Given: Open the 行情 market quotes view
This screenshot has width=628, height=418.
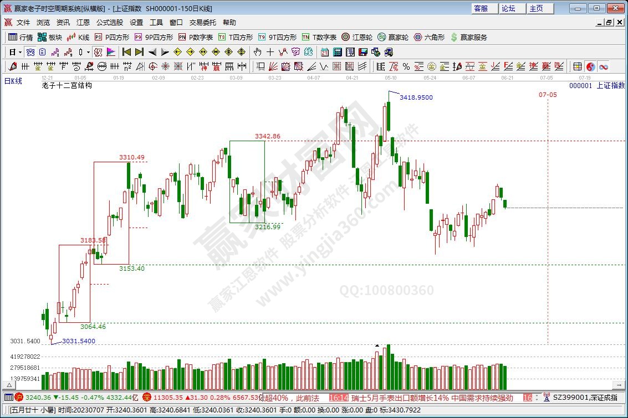Looking at the screenshot, I should click(x=21, y=37).
